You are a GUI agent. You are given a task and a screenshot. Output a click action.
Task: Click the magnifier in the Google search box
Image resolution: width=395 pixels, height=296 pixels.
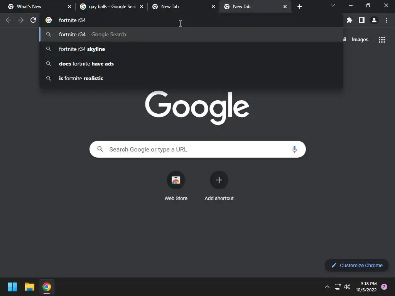(100, 149)
